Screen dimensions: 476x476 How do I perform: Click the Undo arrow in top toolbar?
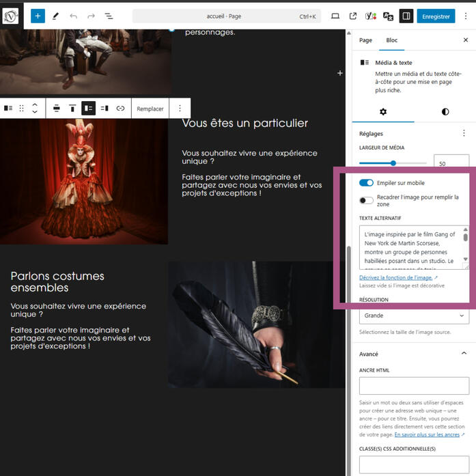[x=73, y=16]
